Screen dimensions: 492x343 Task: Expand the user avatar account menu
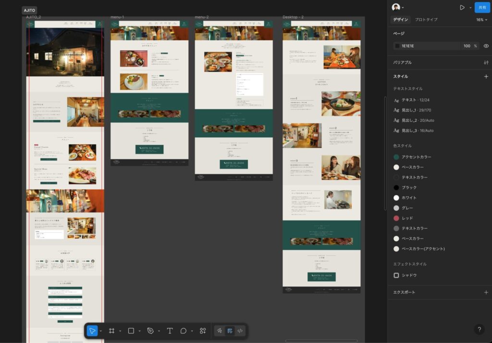point(398,7)
